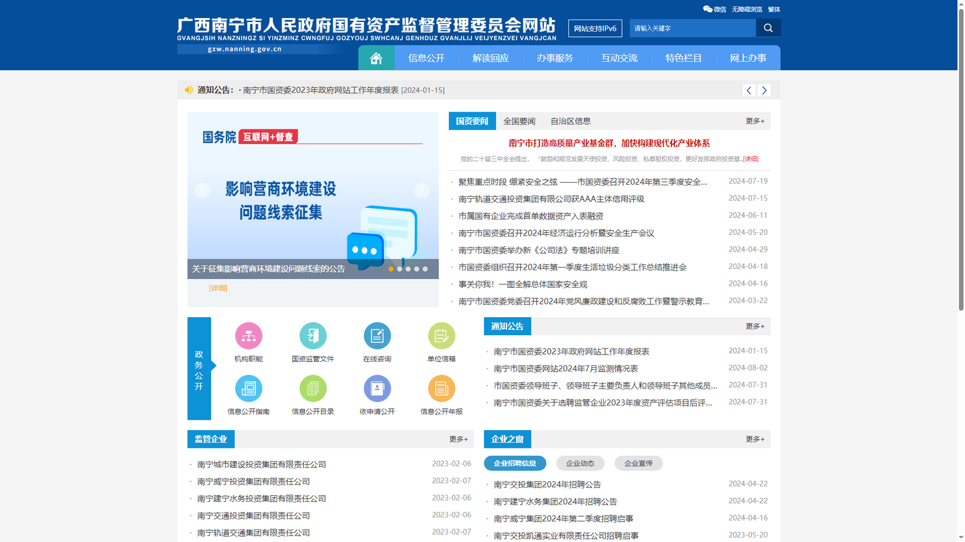Click 更多+ in 企业之窗 section

tap(755, 440)
